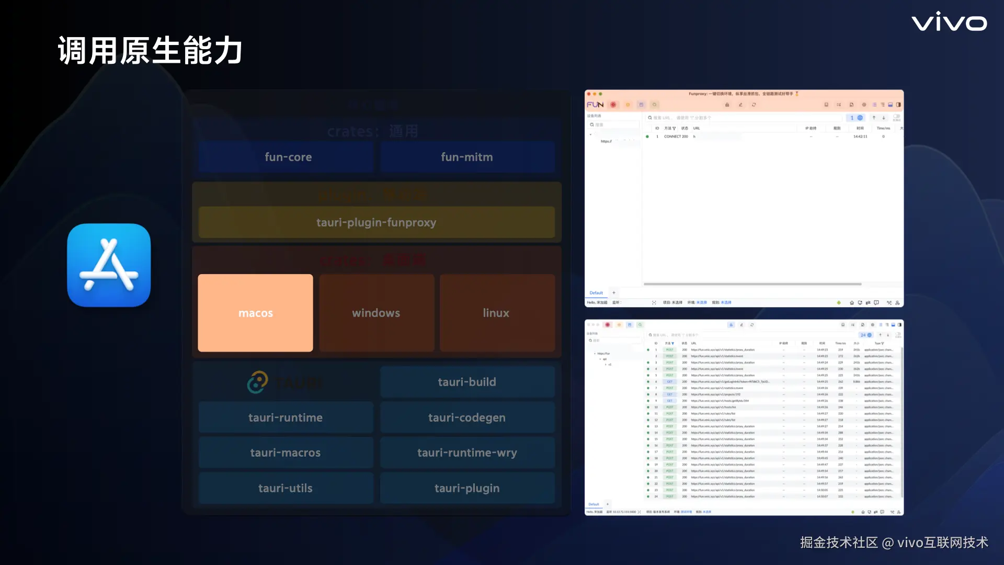Click the home icon in top window status bar
The width and height of the screenshot is (1004, 565).
pyautogui.click(x=852, y=302)
